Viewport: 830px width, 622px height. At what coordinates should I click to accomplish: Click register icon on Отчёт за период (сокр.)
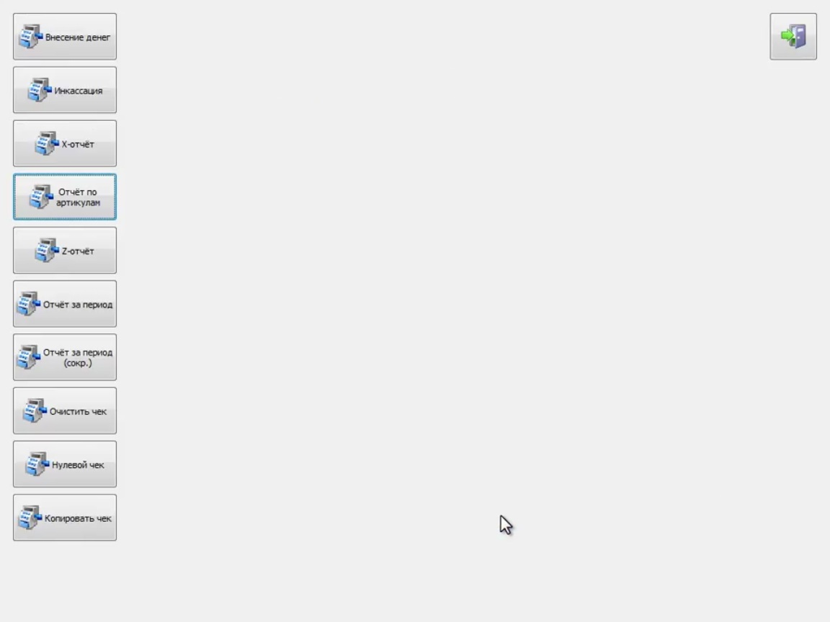(x=29, y=357)
